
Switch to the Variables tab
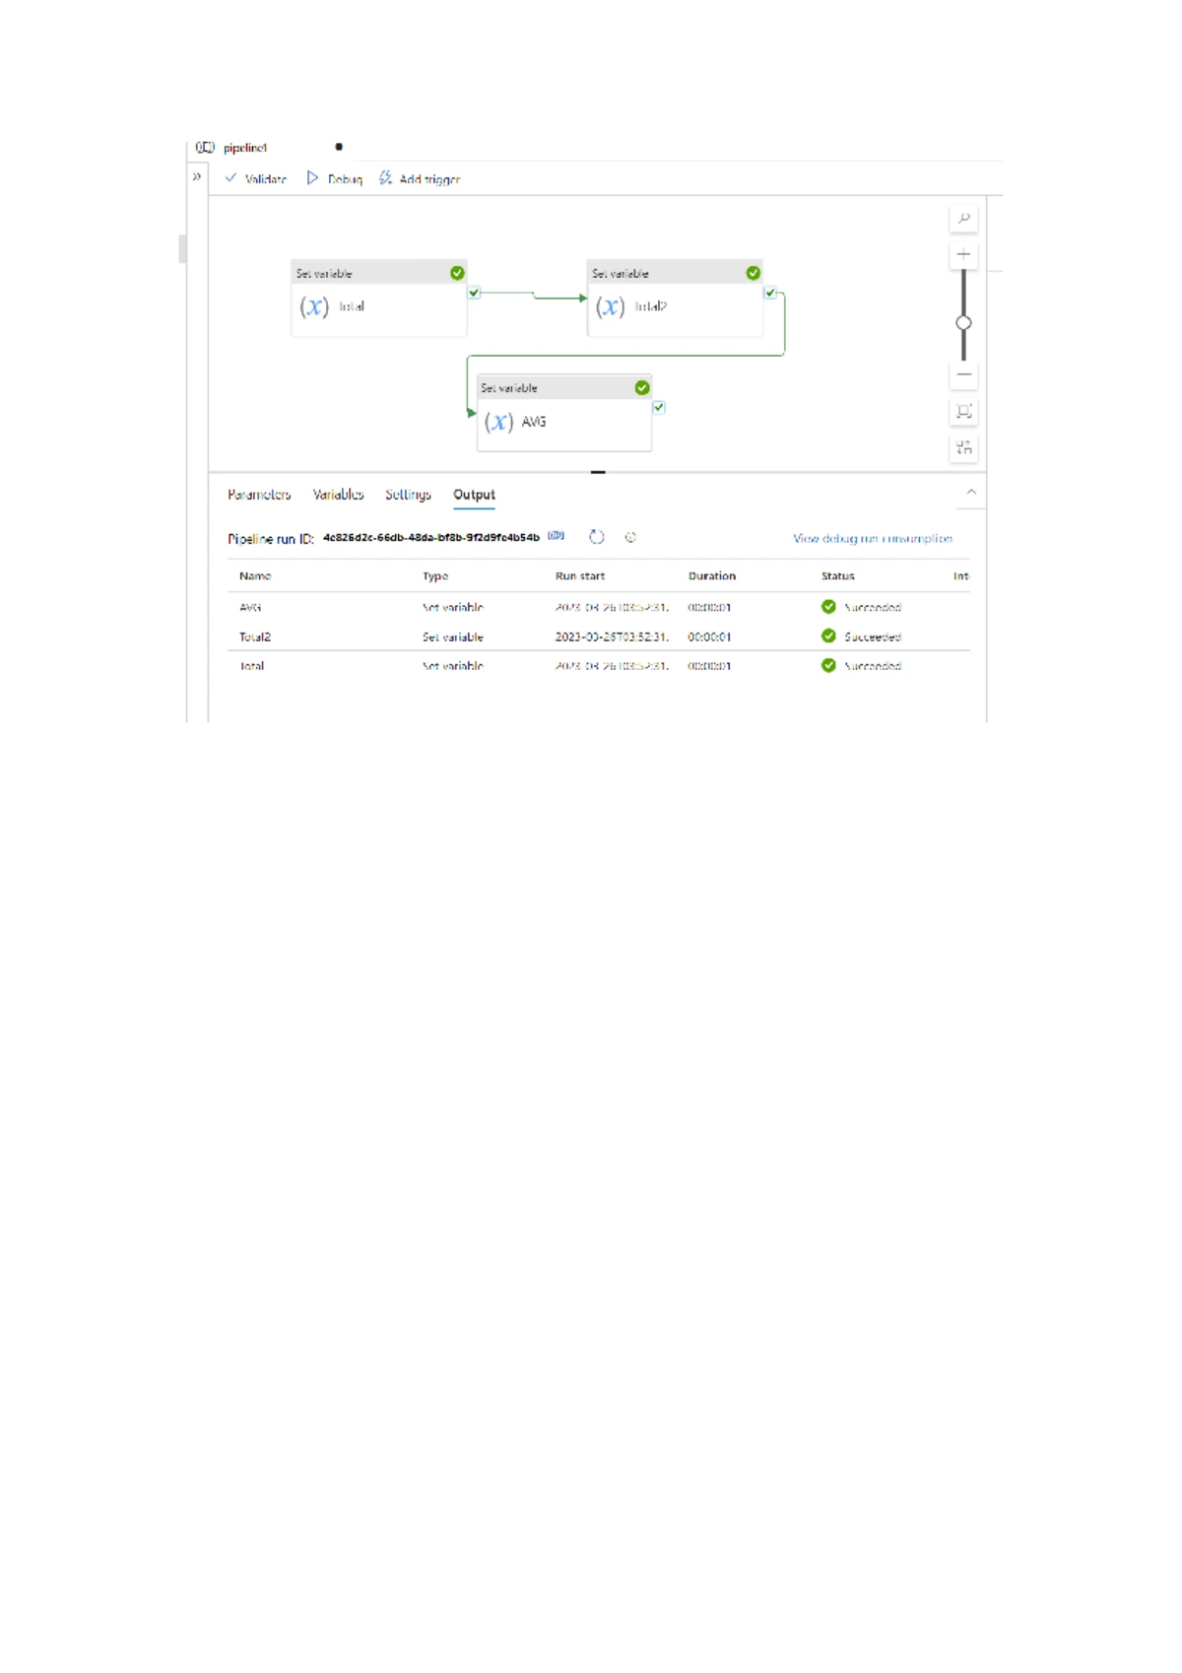pyautogui.click(x=338, y=495)
